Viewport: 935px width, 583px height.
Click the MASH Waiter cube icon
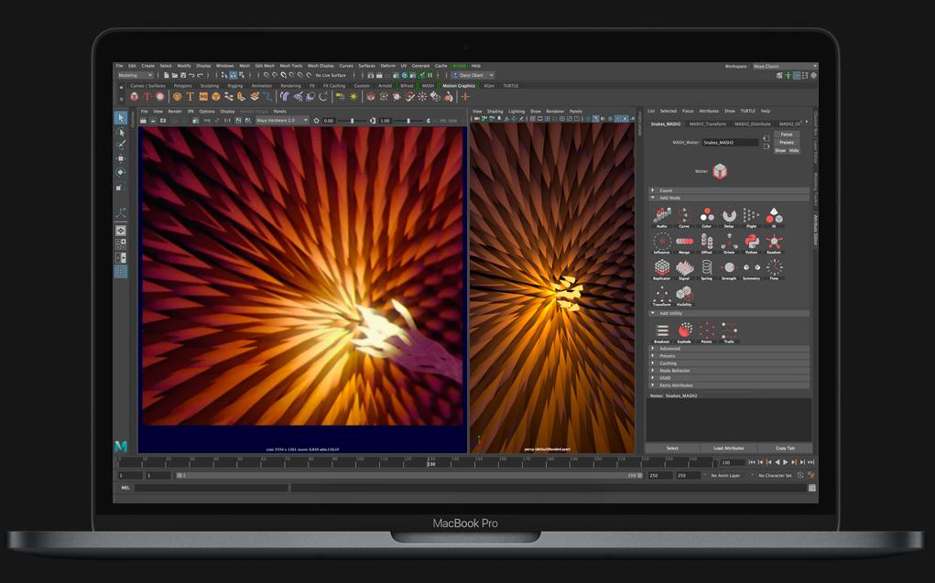click(x=720, y=172)
